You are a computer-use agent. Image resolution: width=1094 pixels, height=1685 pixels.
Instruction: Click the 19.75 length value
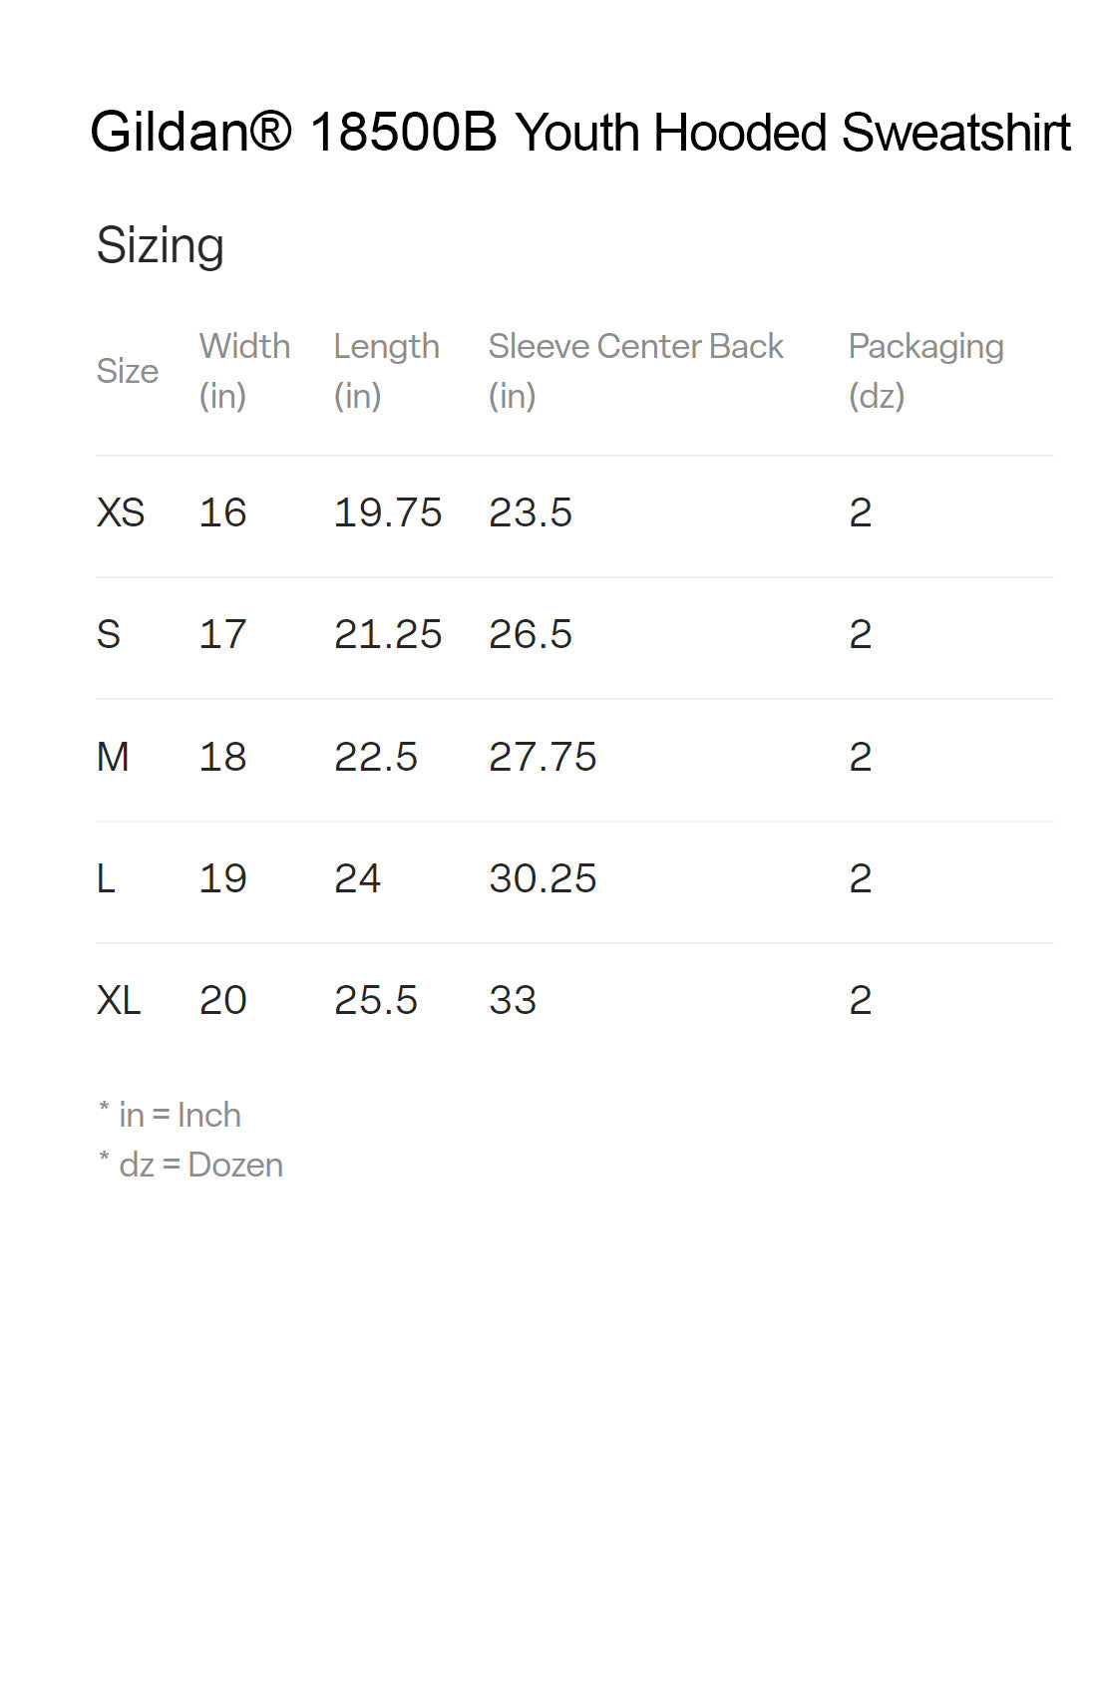[x=387, y=512]
